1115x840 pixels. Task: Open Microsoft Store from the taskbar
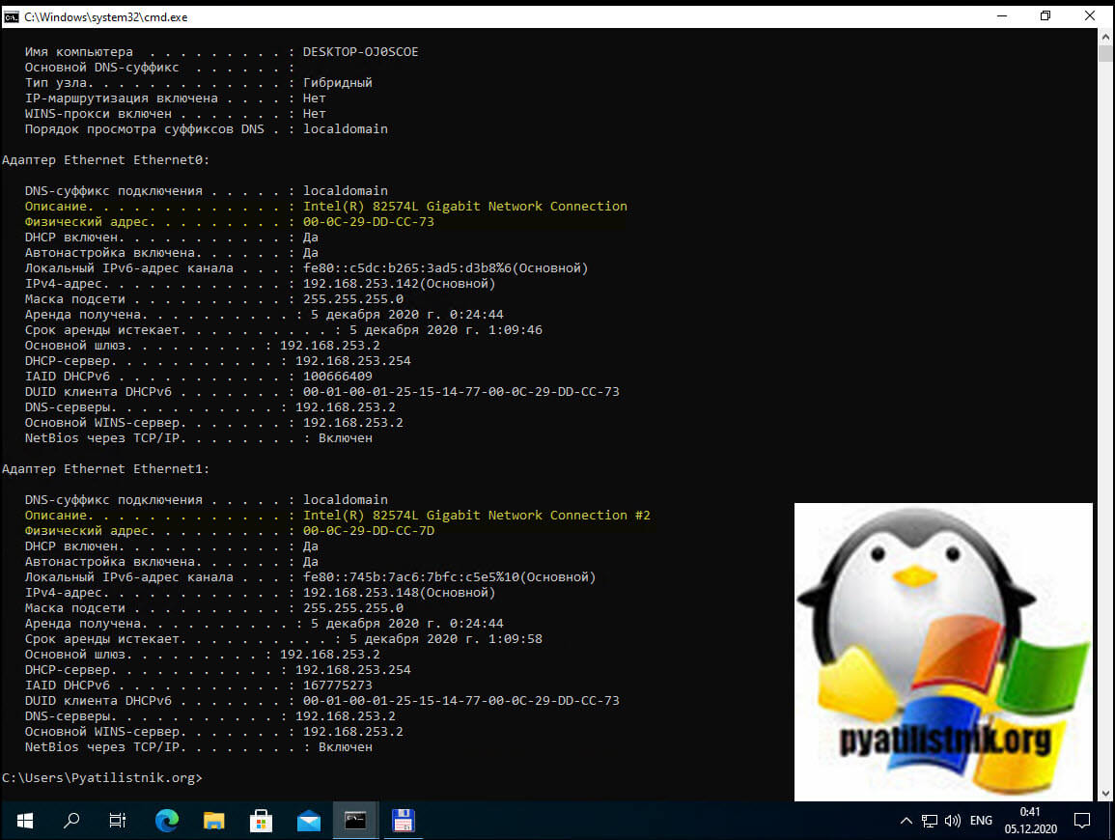(x=261, y=821)
